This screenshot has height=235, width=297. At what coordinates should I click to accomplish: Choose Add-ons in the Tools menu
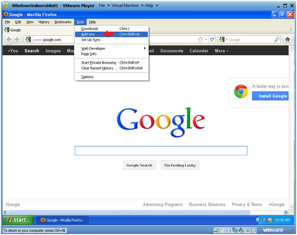[x=112, y=34]
